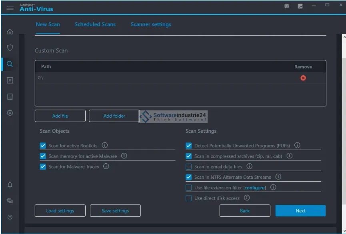
Task: Open the Home page from the sidebar
Action: pyautogui.click(x=10, y=32)
